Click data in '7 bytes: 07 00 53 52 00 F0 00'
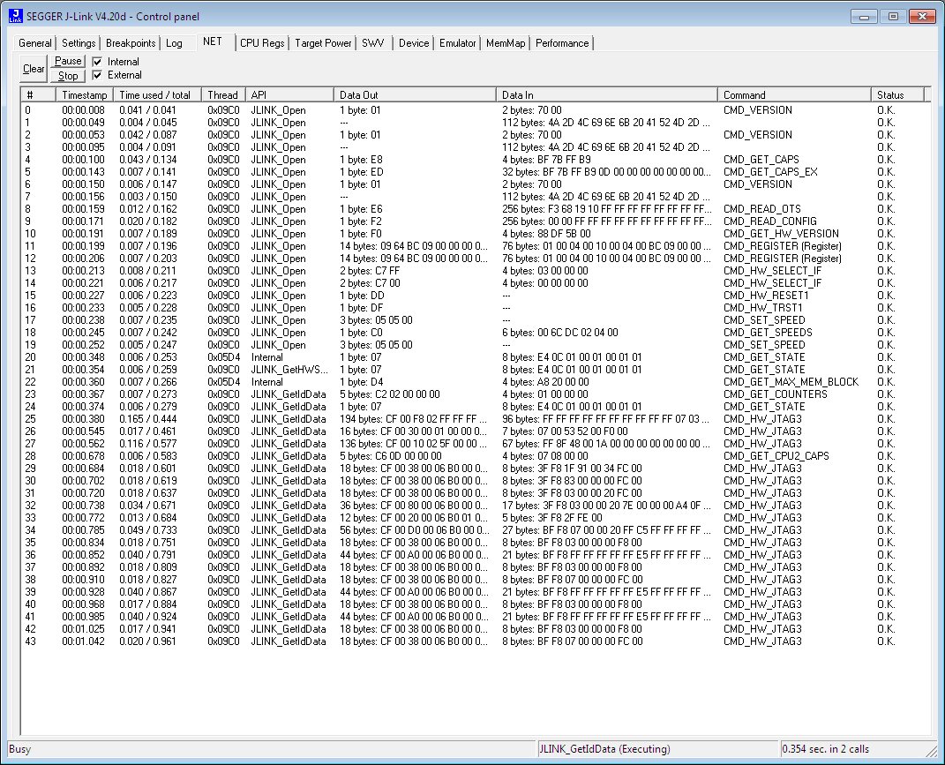The height and width of the screenshot is (765, 945). 565,431
